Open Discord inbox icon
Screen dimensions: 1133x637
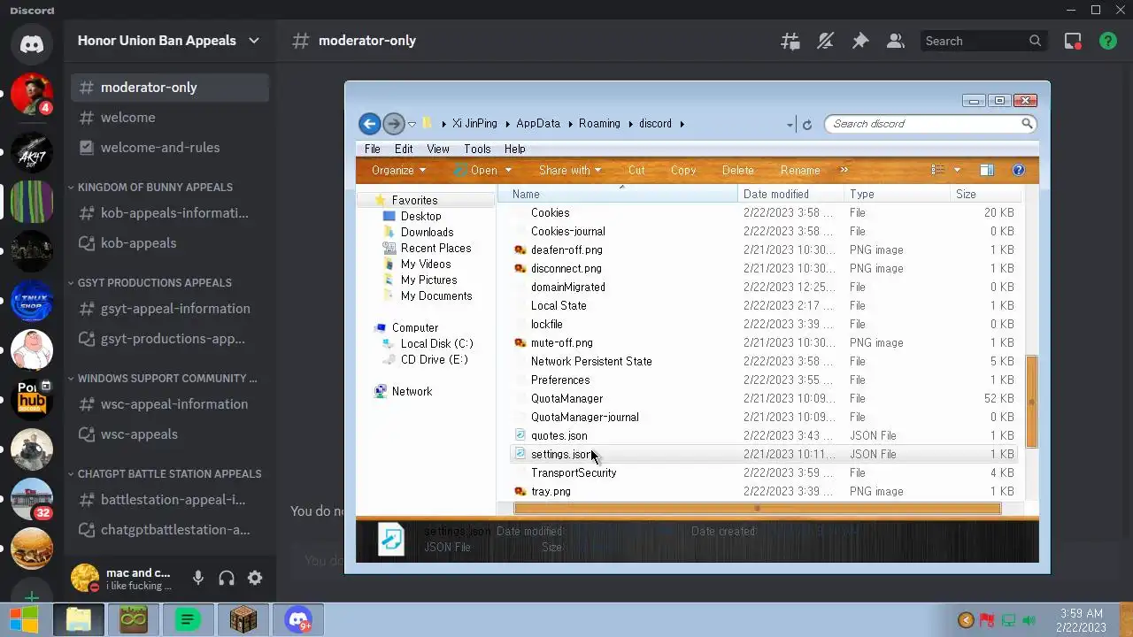coord(1073,41)
